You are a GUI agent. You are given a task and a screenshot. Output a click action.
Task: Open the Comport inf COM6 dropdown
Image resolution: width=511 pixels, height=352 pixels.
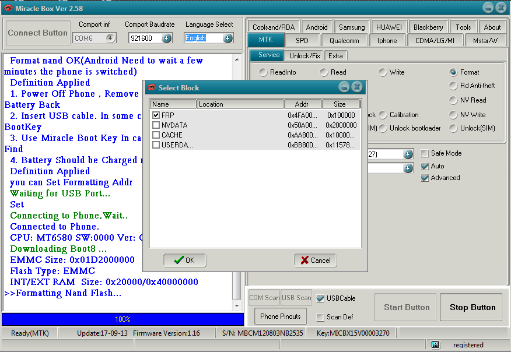(110, 38)
